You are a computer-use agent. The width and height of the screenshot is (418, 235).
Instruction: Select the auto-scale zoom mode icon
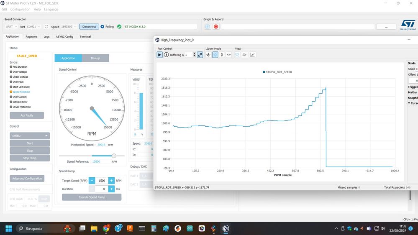(x=208, y=55)
